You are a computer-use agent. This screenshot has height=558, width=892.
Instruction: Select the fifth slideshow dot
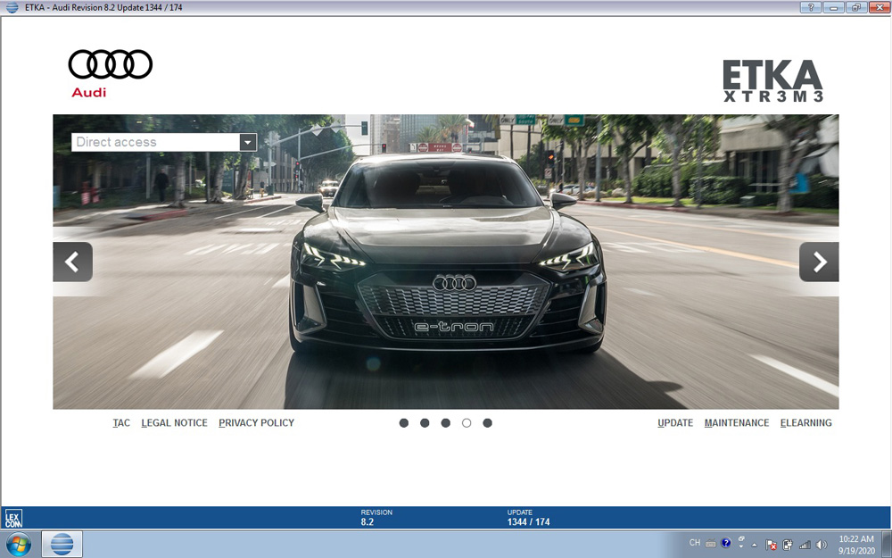click(x=488, y=423)
